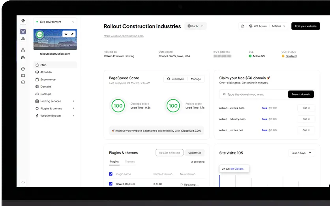Viewport: 330px width, 206px height.
Task: Switch to the Themes tab
Action: click(130, 162)
